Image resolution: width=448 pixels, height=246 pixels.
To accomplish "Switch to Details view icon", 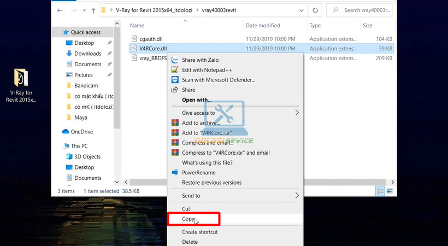I will point(380,191).
